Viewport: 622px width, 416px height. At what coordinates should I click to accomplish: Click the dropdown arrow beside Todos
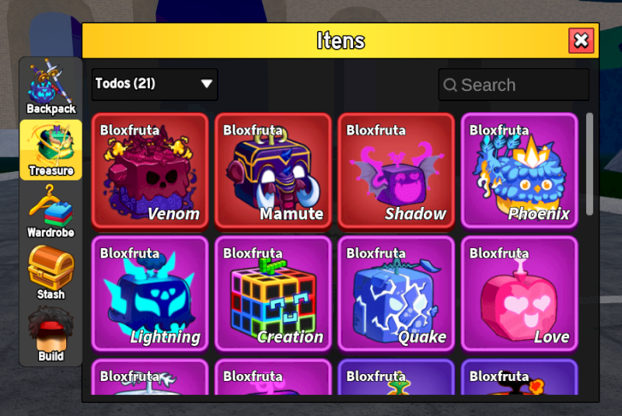(x=206, y=84)
